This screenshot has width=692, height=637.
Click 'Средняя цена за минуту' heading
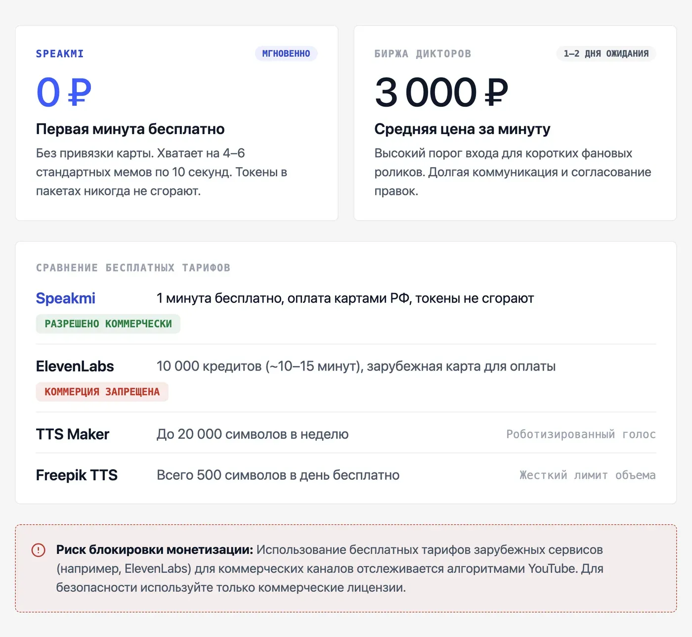tap(462, 129)
